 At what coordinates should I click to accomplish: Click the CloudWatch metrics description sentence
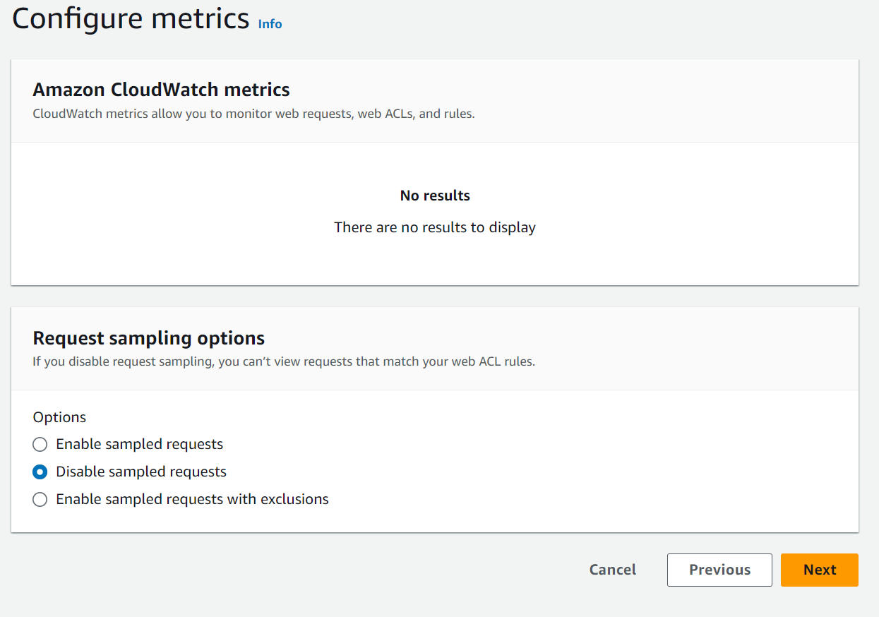coord(253,114)
